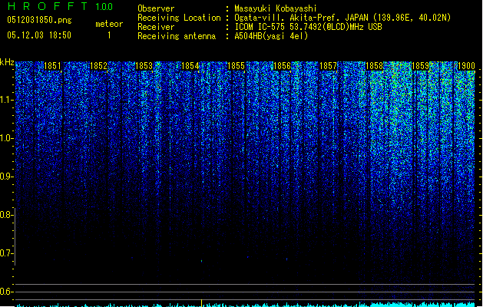Click the 1900 time marker
This screenshot has width=483, height=307.
click(x=466, y=66)
